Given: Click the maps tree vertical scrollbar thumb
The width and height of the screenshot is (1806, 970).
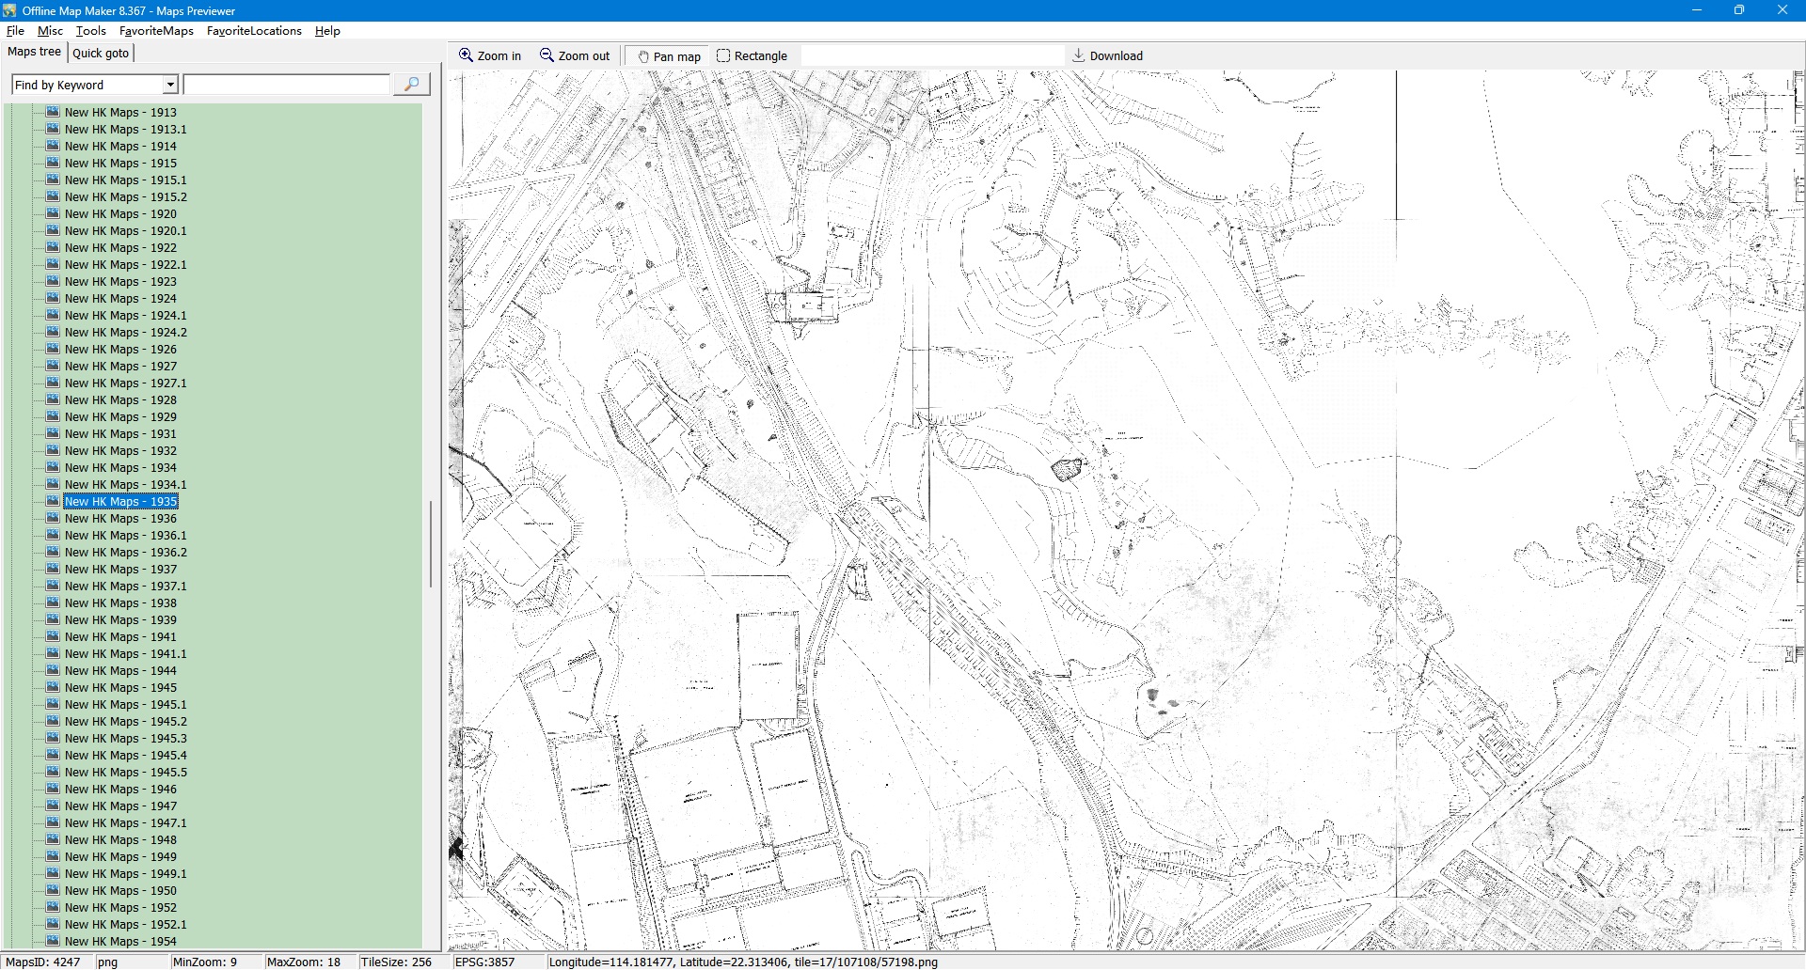Looking at the screenshot, I should tap(431, 545).
